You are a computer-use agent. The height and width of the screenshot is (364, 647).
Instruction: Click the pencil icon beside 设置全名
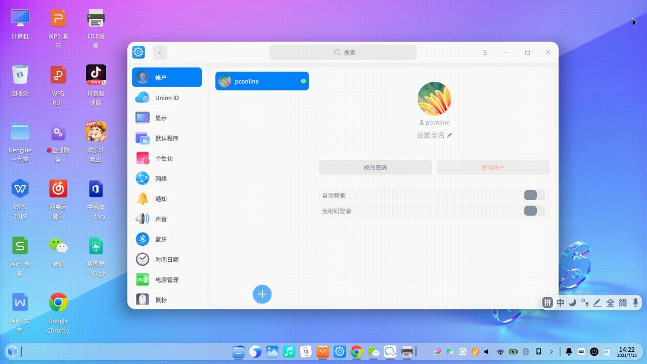click(x=449, y=135)
